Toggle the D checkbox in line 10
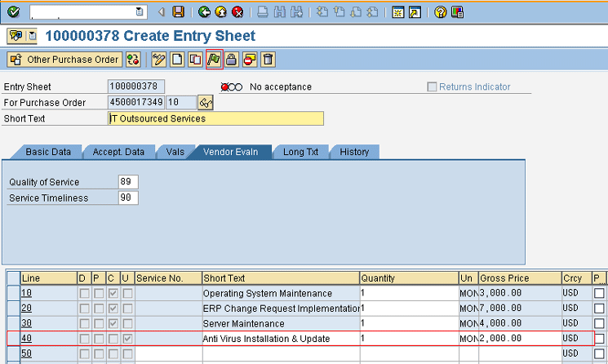This screenshot has height=364, width=608. pos(84,293)
